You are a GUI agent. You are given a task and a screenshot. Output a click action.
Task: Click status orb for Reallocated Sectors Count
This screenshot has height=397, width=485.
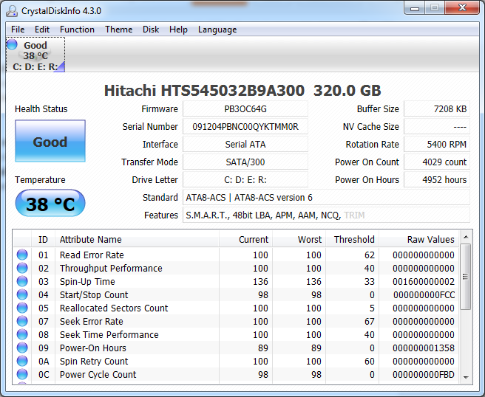(x=22, y=308)
